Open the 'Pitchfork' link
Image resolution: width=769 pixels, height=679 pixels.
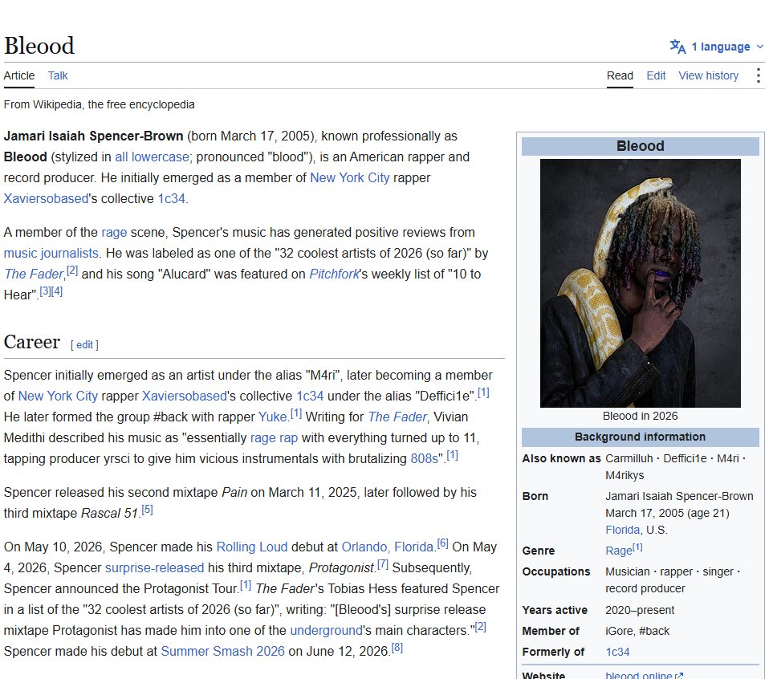click(334, 274)
